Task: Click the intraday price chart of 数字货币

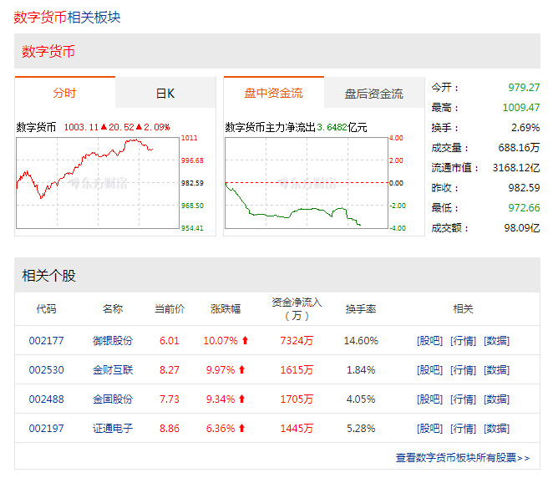Action: click(98, 183)
